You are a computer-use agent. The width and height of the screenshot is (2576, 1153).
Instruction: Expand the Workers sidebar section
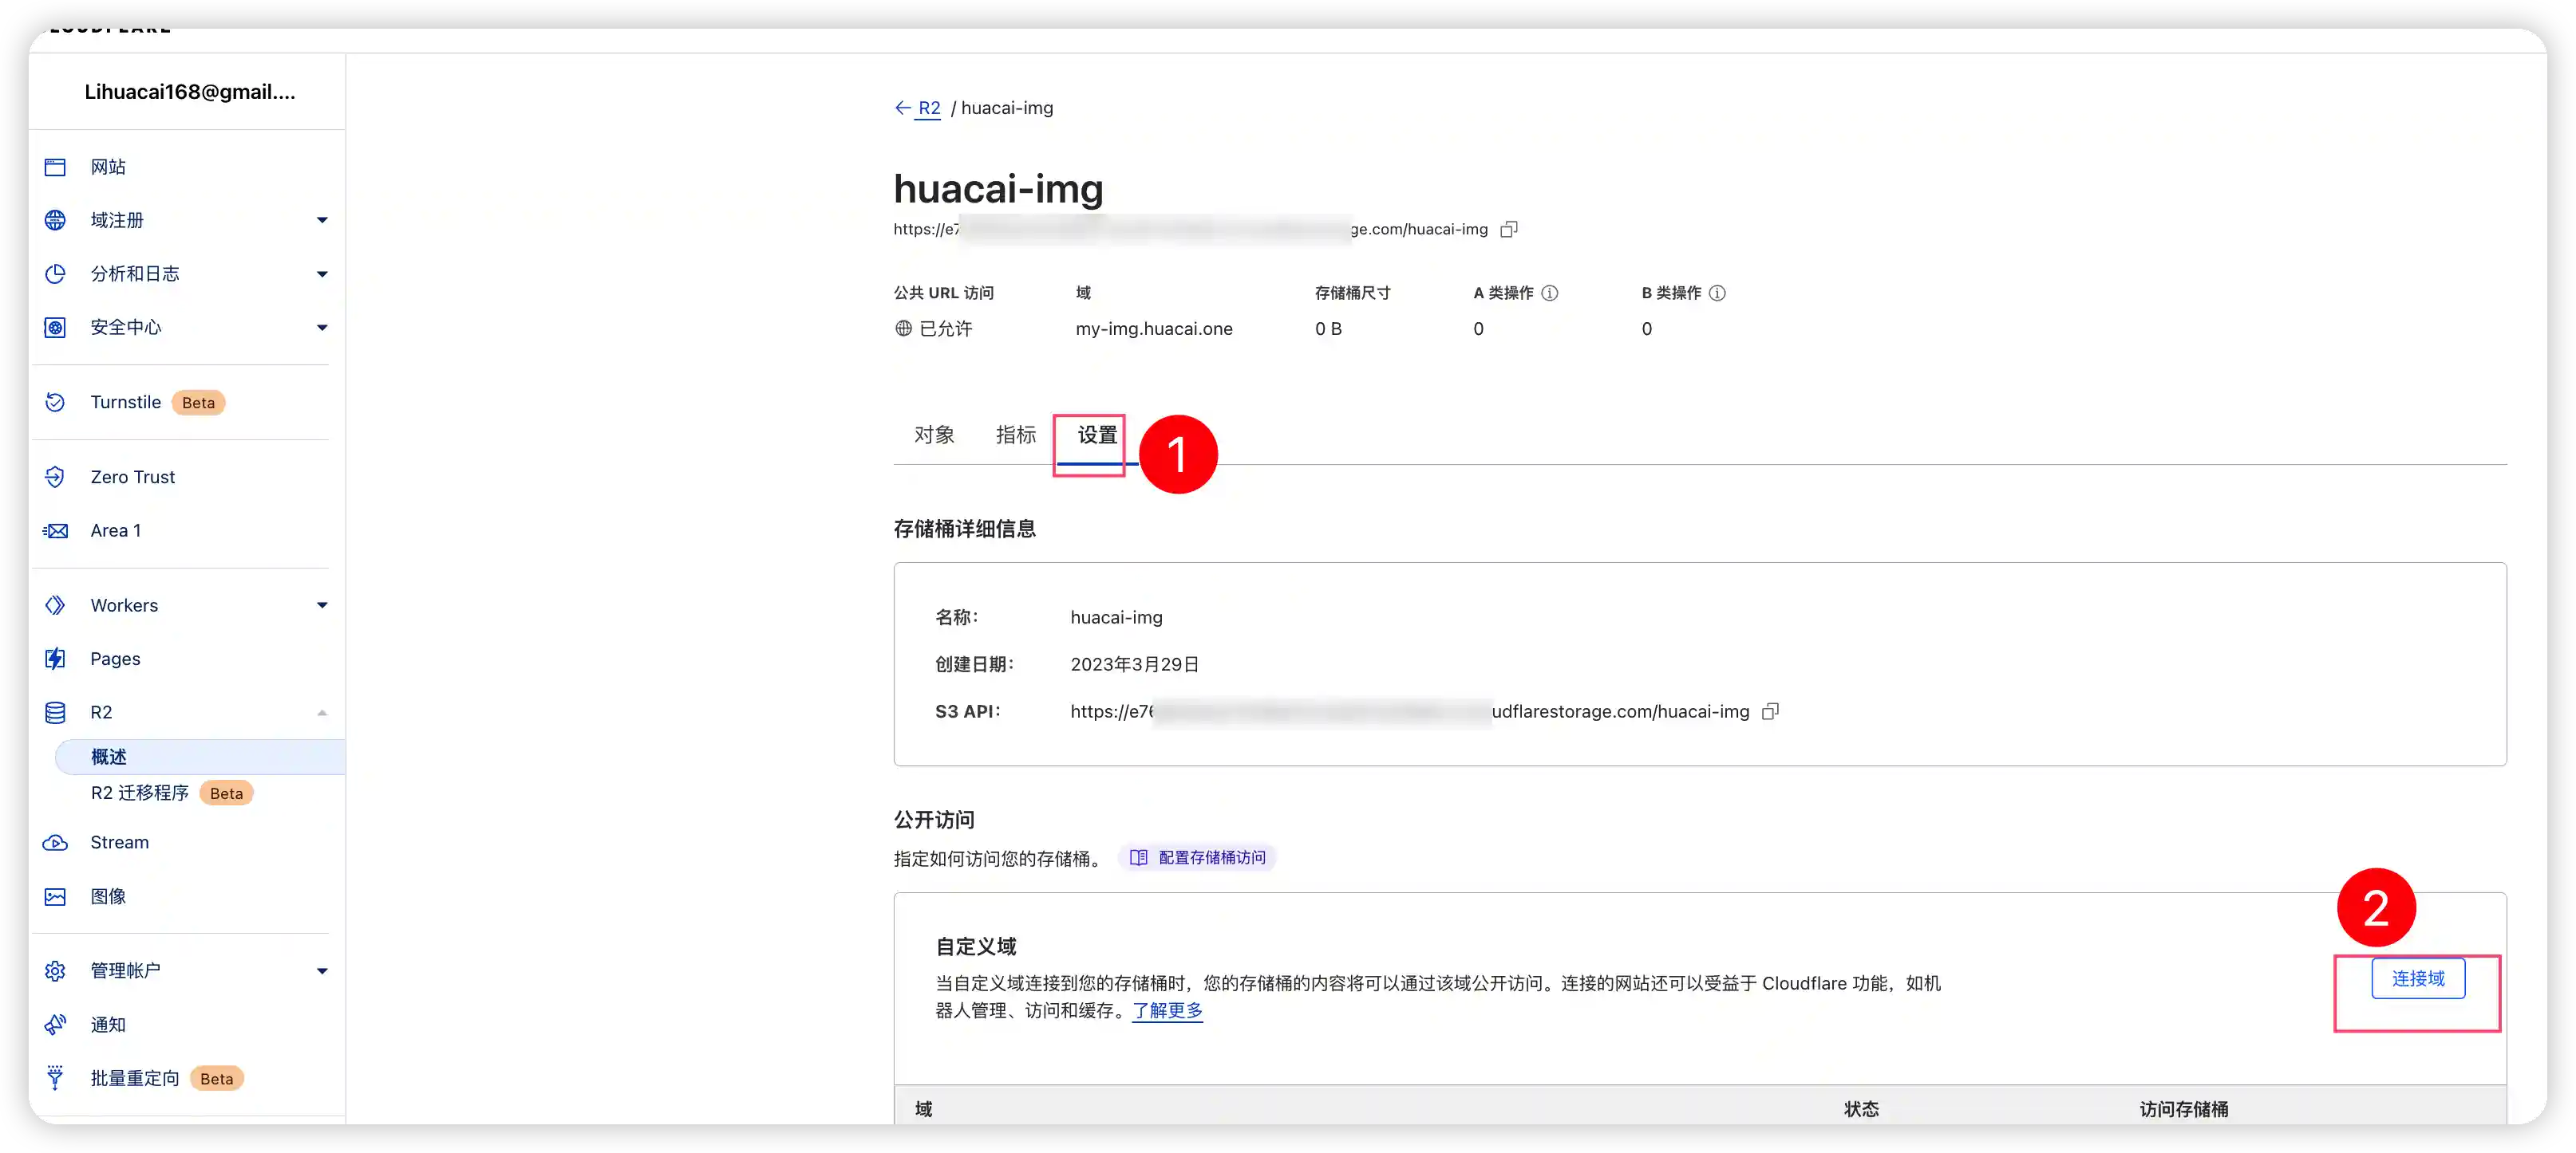[322, 604]
